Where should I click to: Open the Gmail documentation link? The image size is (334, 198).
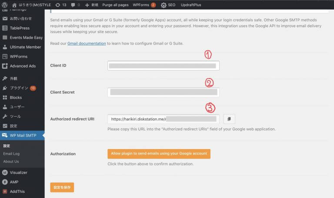87,43
